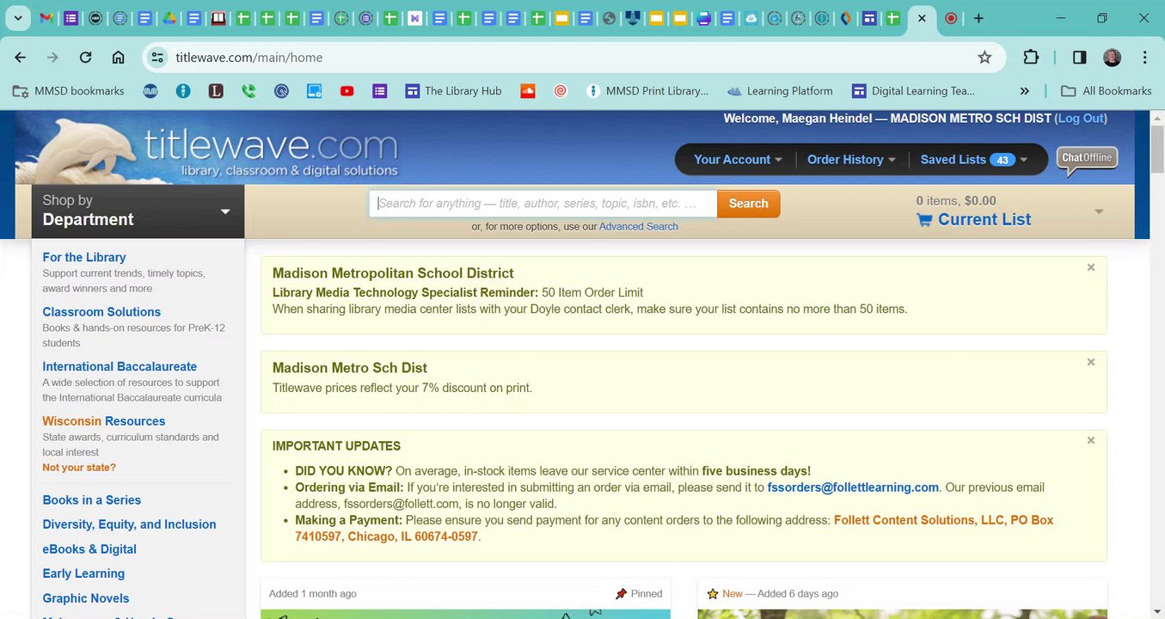Reload the Titlewave page
The image size is (1165, 619).
pyautogui.click(x=85, y=58)
